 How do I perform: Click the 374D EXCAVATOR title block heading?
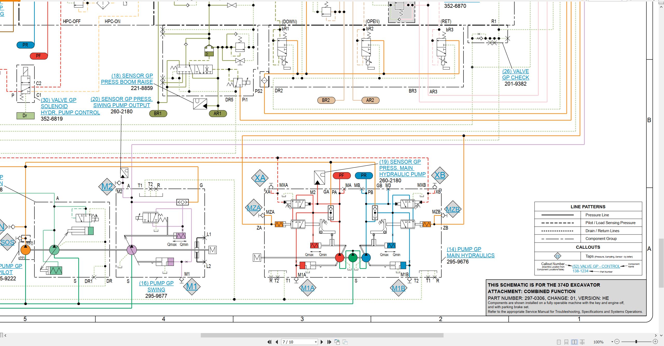point(544,285)
